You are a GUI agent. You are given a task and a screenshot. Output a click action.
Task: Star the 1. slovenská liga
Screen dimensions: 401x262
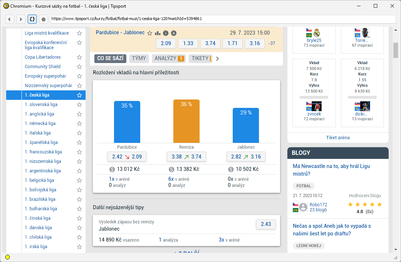click(79, 104)
